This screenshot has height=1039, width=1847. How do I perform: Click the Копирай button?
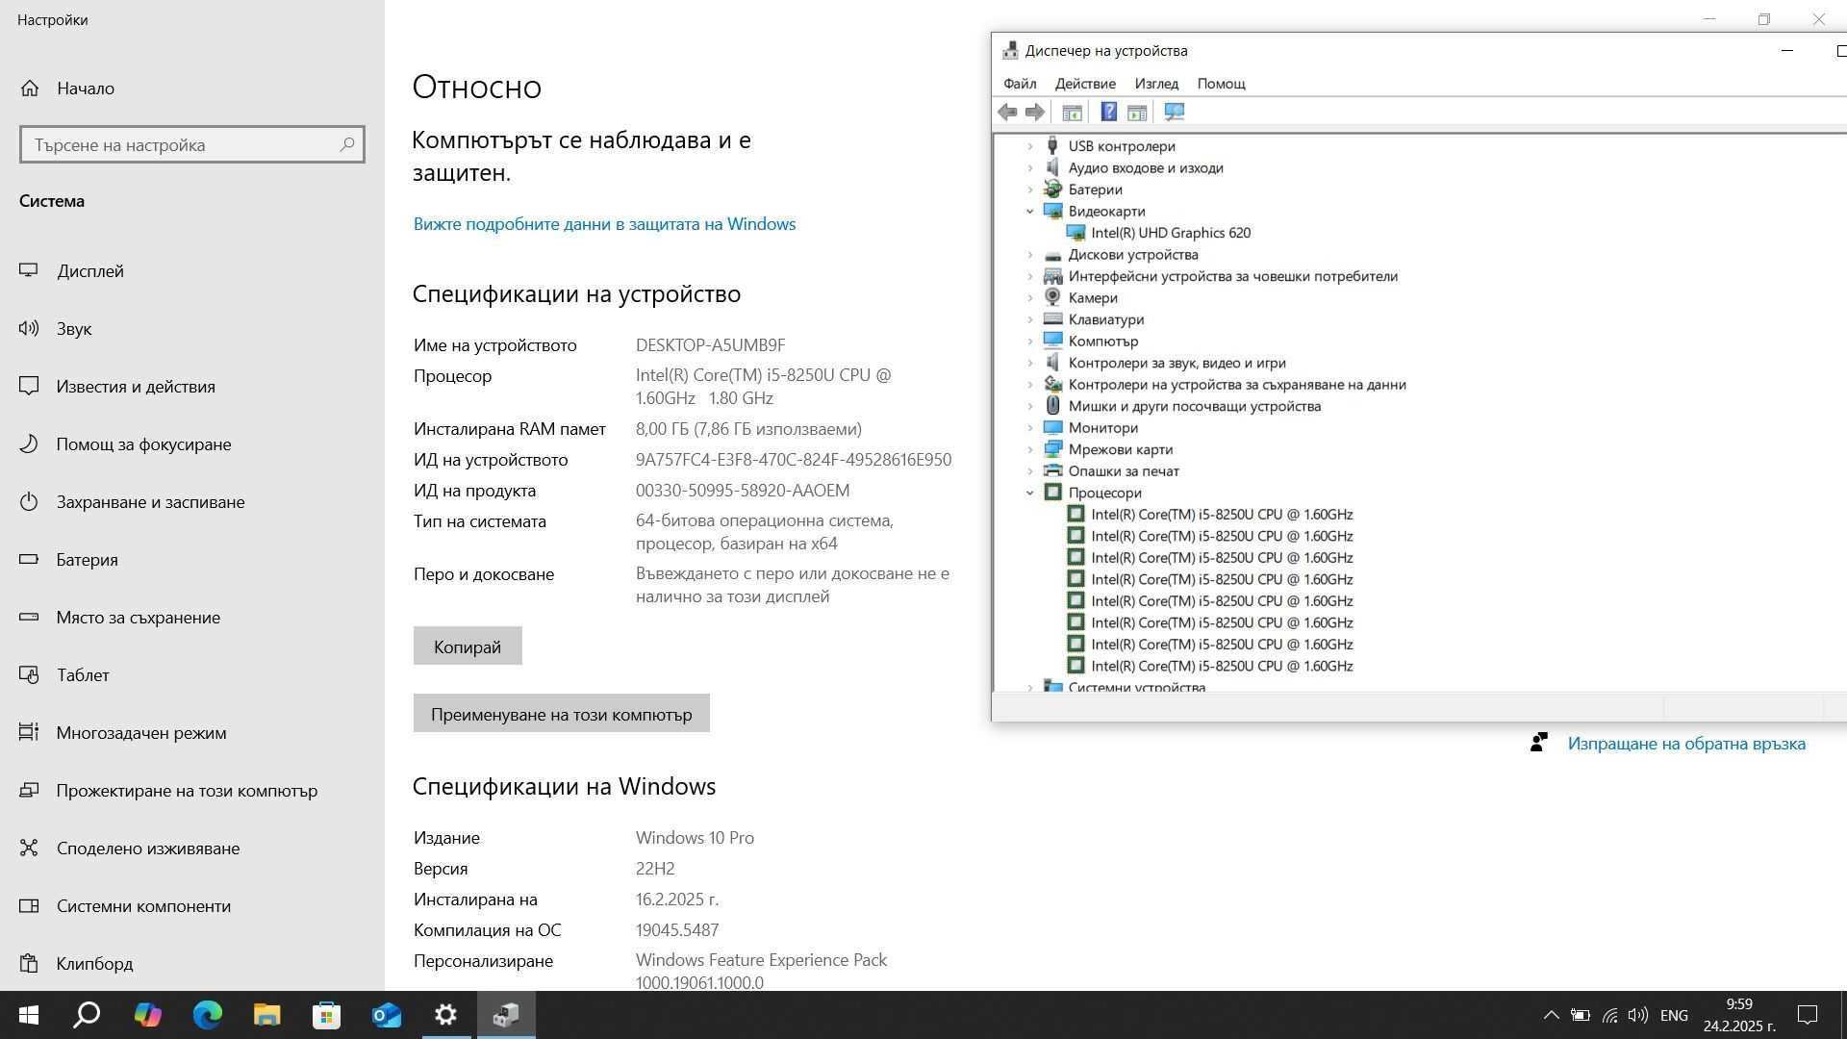click(468, 646)
